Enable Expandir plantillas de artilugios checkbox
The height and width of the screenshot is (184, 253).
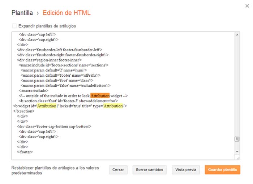pyautogui.click(x=14, y=26)
